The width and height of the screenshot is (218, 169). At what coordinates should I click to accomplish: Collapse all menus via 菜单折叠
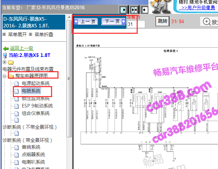pos(44,35)
